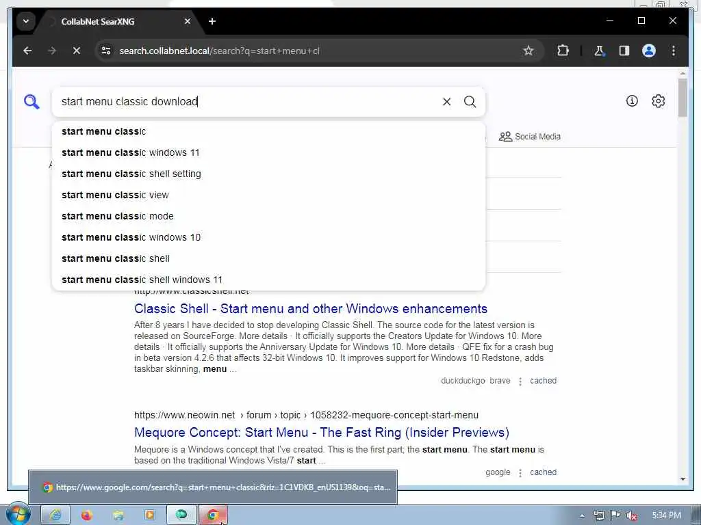Click scrollbar down arrow
The height and width of the screenshot is (525, 701).
pyautogui.click(x=683, y=479)
